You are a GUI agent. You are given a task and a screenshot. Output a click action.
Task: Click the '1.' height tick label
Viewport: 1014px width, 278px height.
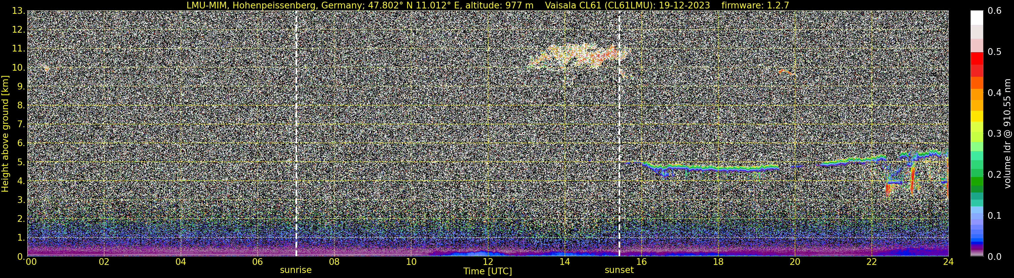(21, 238)
